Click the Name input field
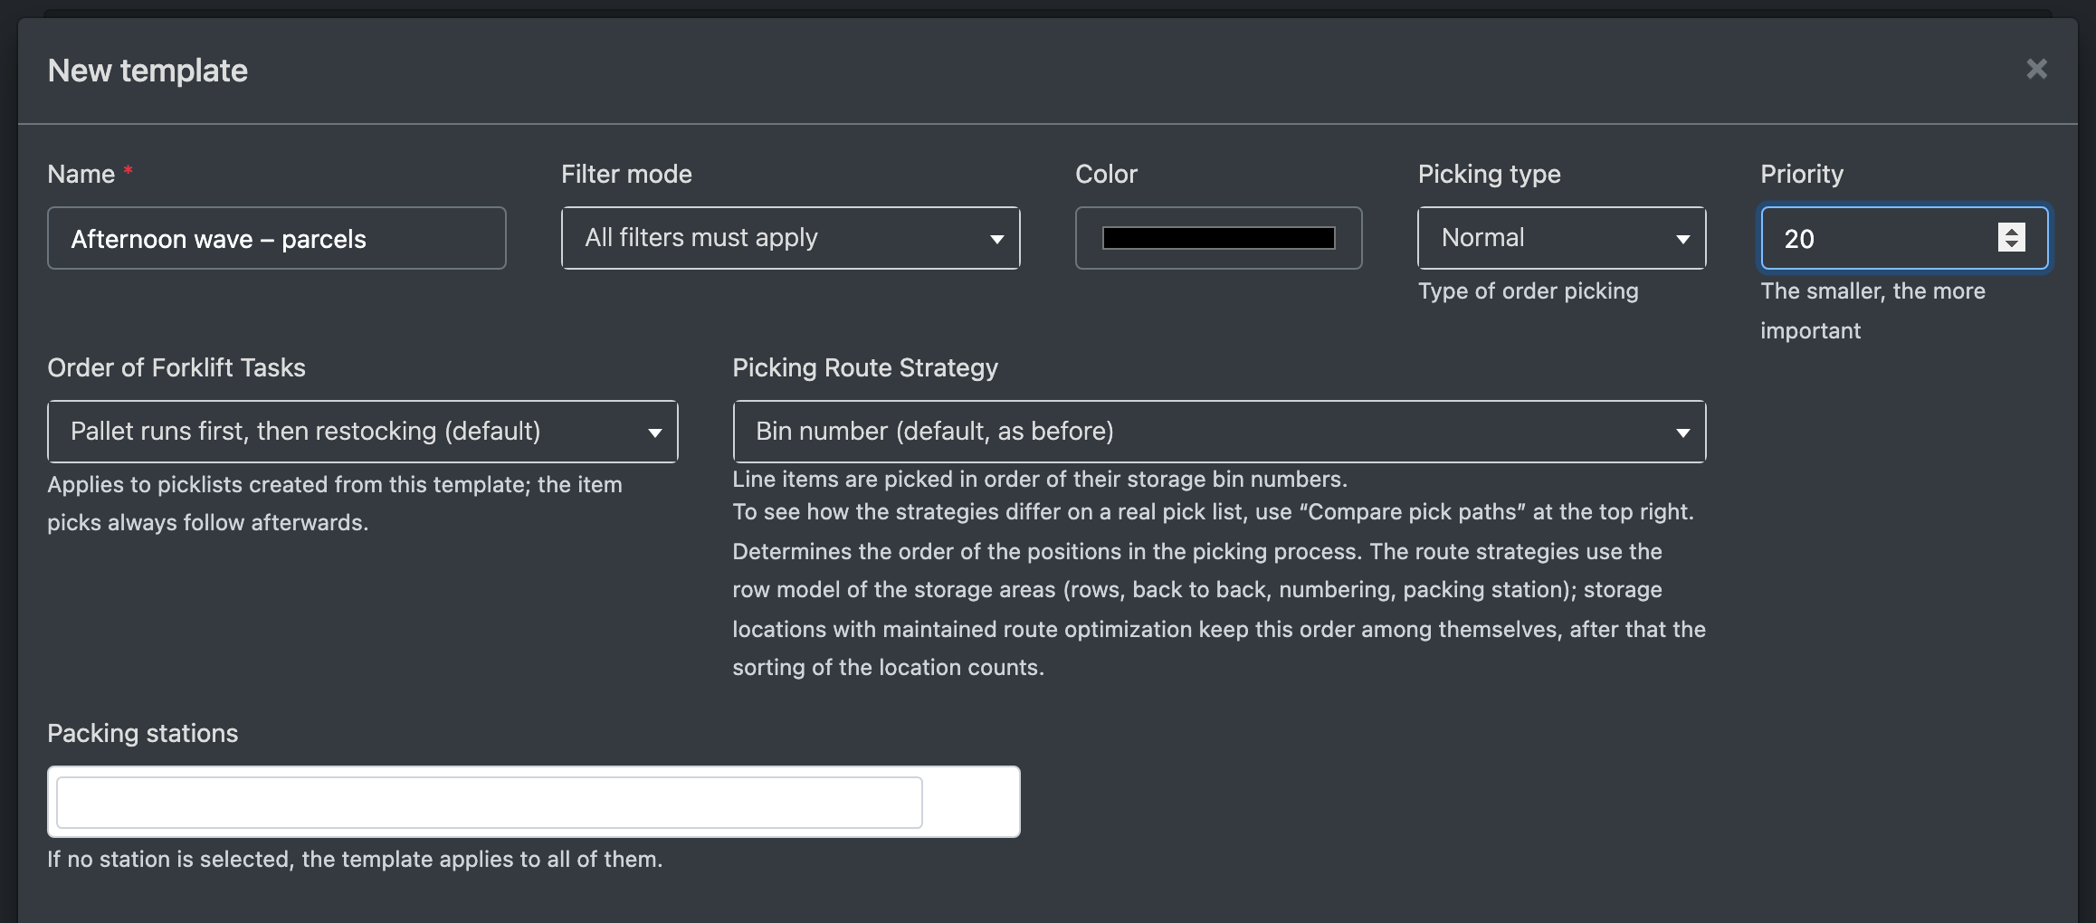 pos(277,238)
